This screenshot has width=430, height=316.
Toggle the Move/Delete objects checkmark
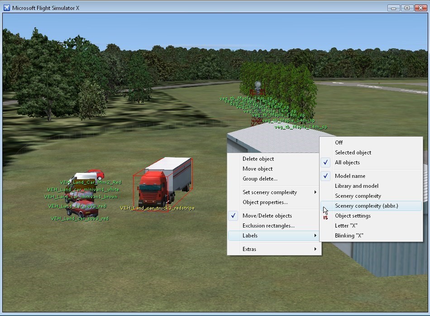pyautogui.click(x=267, y=216)
